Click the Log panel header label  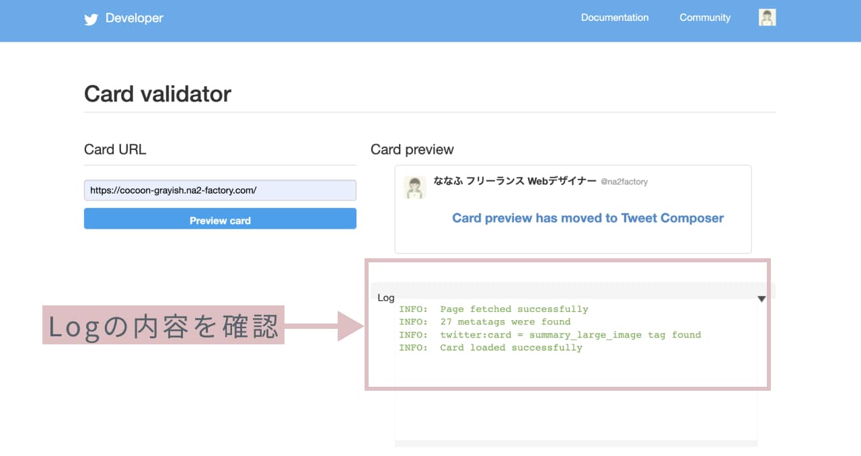[386, 298]
